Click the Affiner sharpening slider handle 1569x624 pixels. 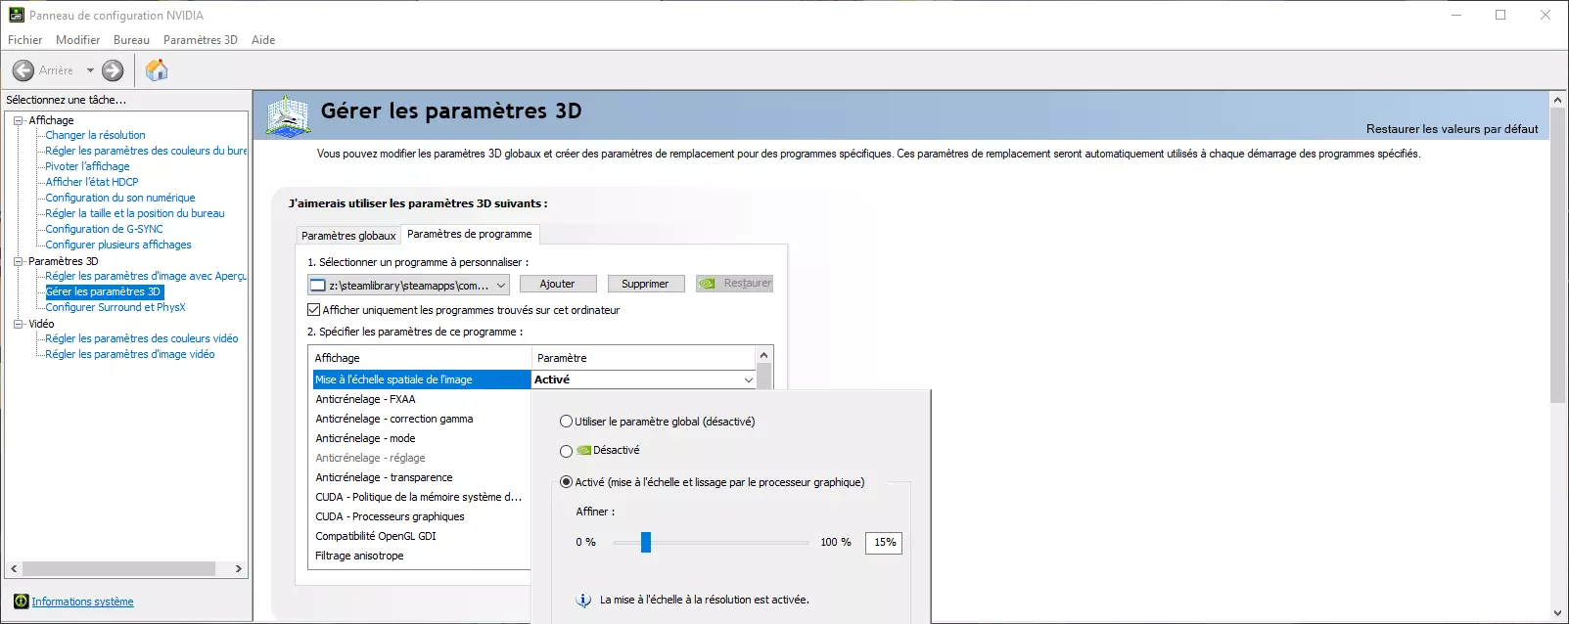tap(646, 542)
